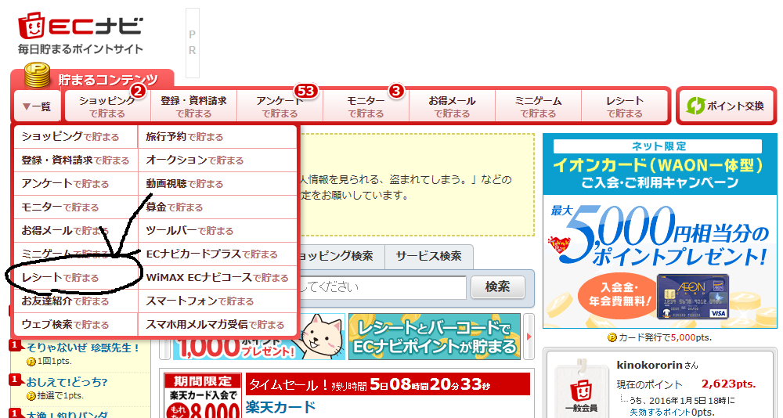Viewport: 783px width, 418px height.
Task: Open アンケートで貯まる navigation tab
Action: pos(280,106)
